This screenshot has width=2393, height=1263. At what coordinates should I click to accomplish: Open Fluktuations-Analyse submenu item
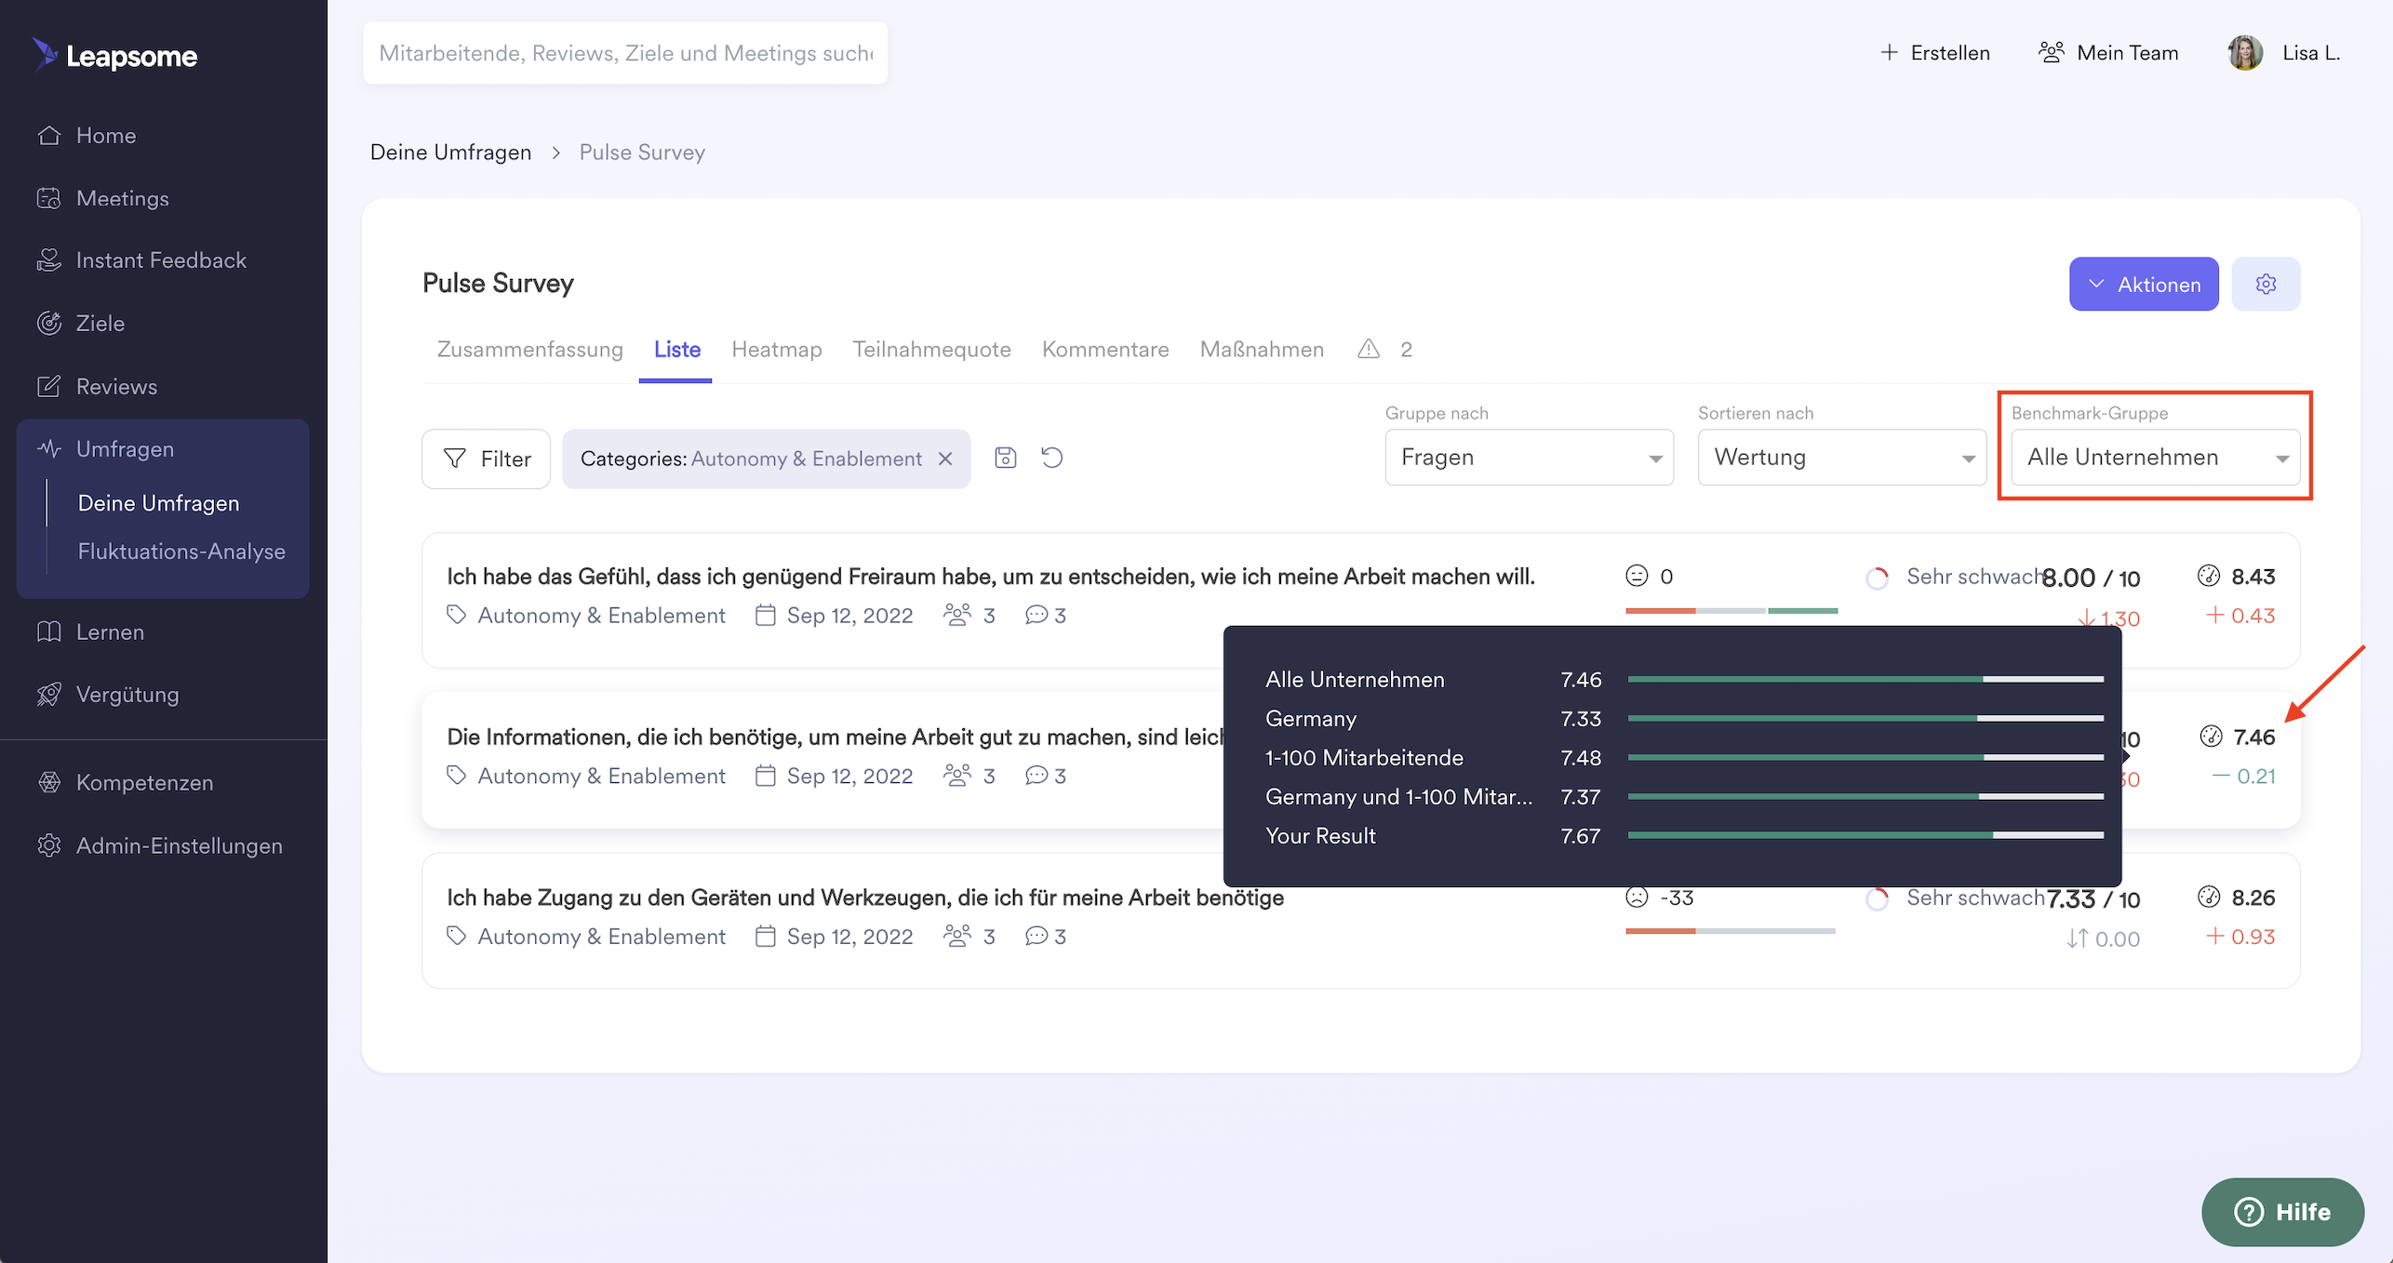coord(181,552)
